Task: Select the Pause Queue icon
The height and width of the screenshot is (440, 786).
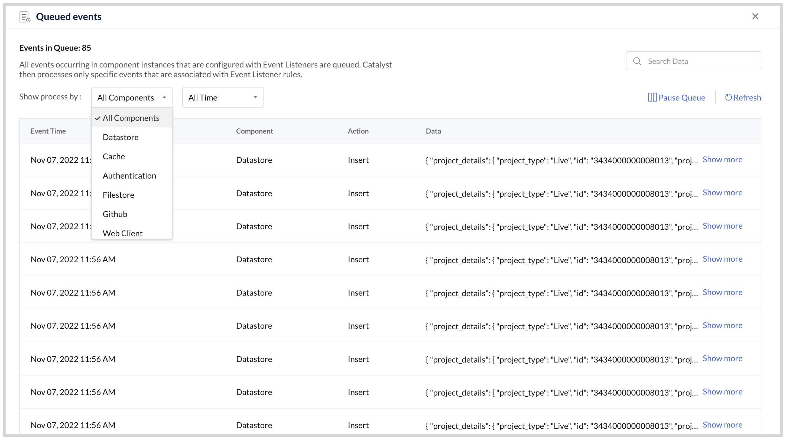Action: [652, 97]
